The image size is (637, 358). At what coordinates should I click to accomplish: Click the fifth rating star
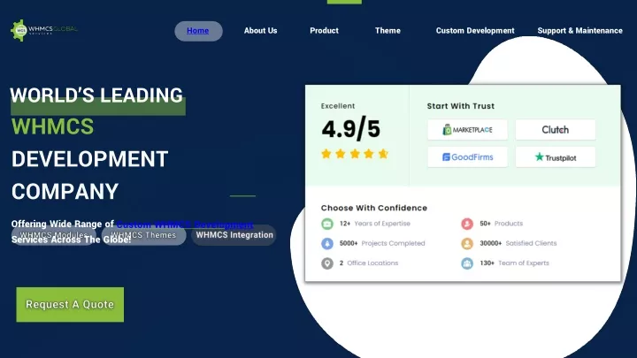pos(383,154)
